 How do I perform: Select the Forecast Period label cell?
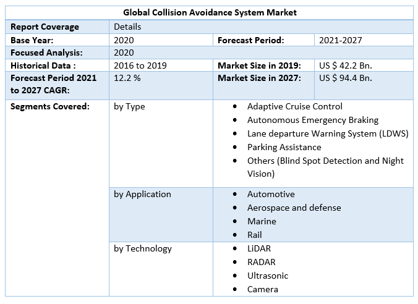[x=251, y=40]
